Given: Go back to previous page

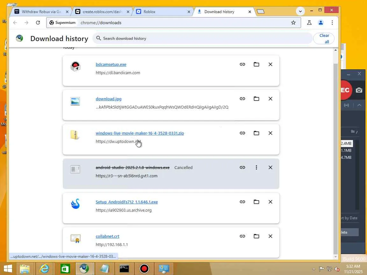Looking at the screenshot, I should 15,23.
